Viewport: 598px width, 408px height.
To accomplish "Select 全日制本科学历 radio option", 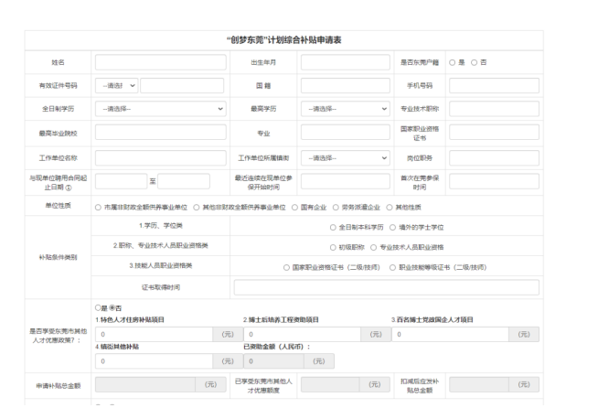I will [x=332, y=226].
